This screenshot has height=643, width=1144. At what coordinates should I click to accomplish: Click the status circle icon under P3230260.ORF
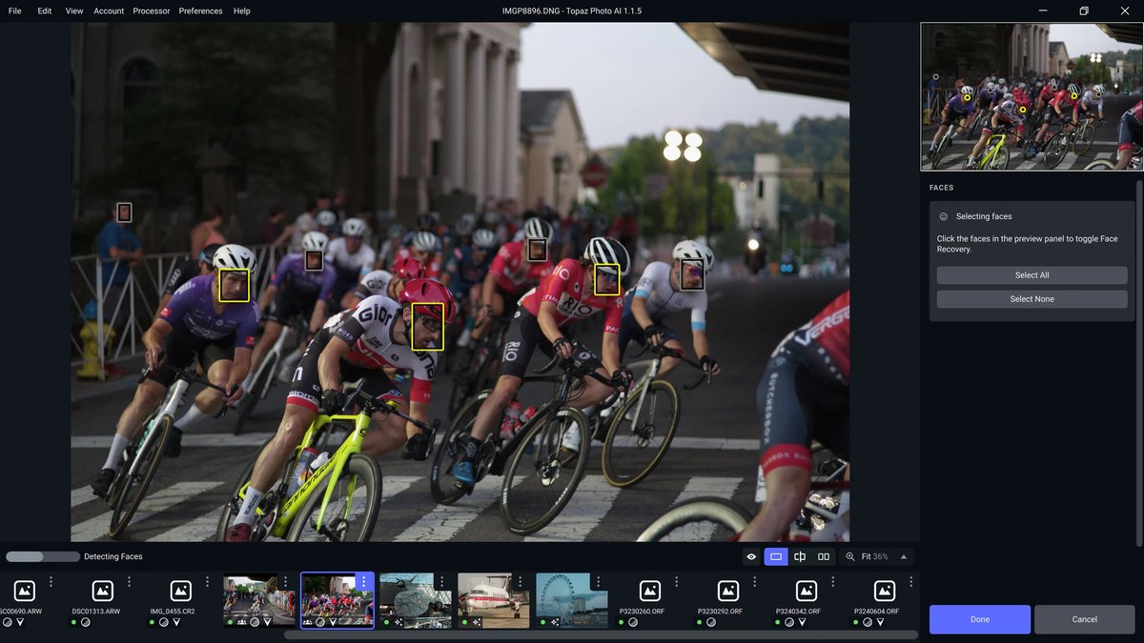(633, 622)
